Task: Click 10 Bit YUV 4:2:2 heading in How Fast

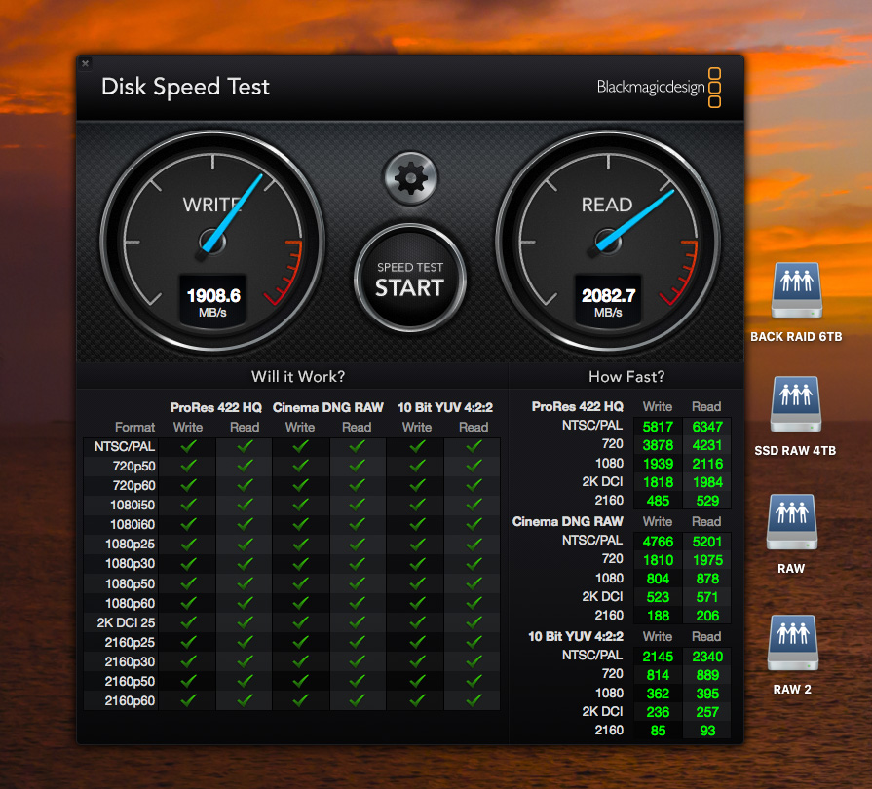Action: coord(576,636)
